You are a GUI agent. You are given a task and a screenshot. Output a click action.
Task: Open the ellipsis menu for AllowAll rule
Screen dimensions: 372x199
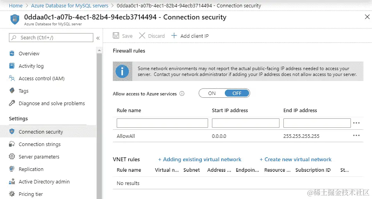(356, 136)
